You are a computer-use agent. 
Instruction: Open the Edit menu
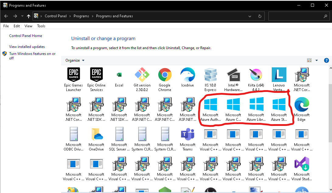point(17,26)
